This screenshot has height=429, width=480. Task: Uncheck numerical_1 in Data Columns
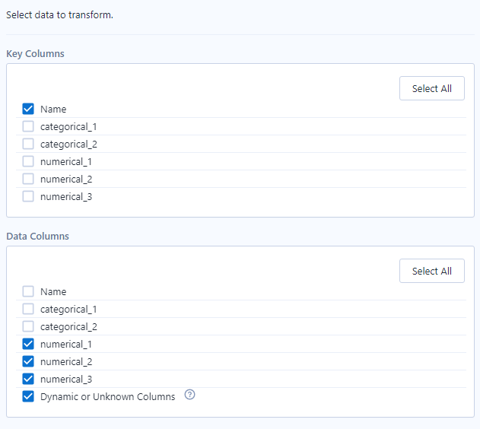pyautogui.click(x=28, y=344)
